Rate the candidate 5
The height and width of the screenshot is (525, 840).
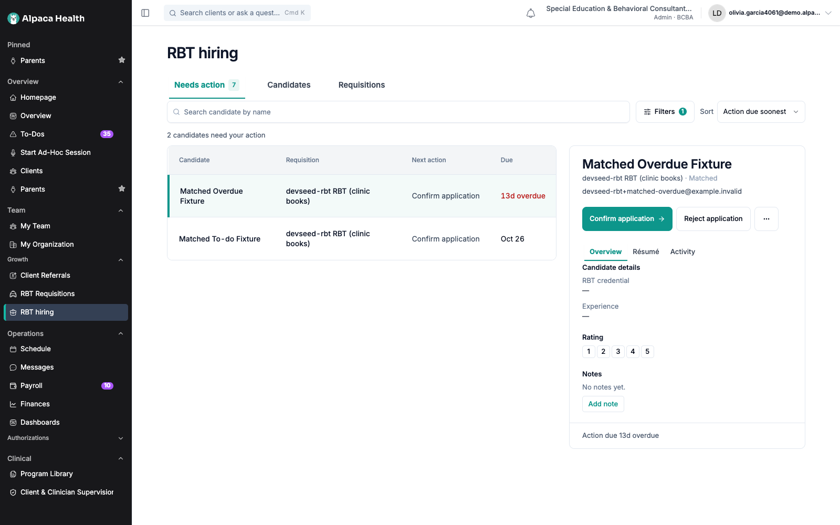(x=647, y=352)
